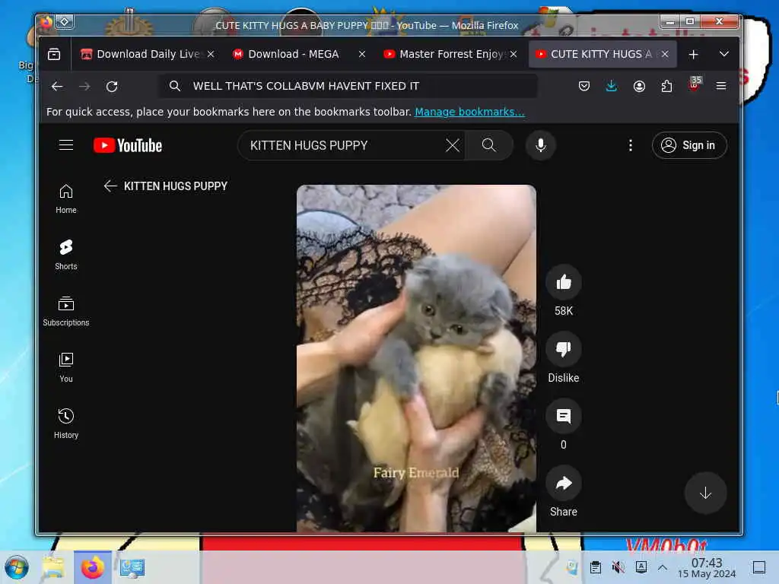Open Pocket save icon in toolbar

coord(584,87)
